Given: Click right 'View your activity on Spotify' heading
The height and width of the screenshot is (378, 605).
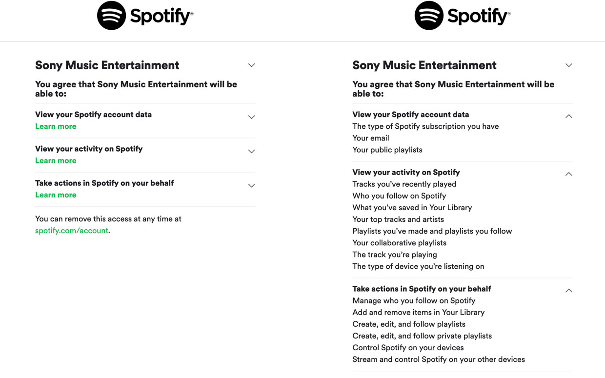Looking at the screenshot, I should click(x=406, y=172).
